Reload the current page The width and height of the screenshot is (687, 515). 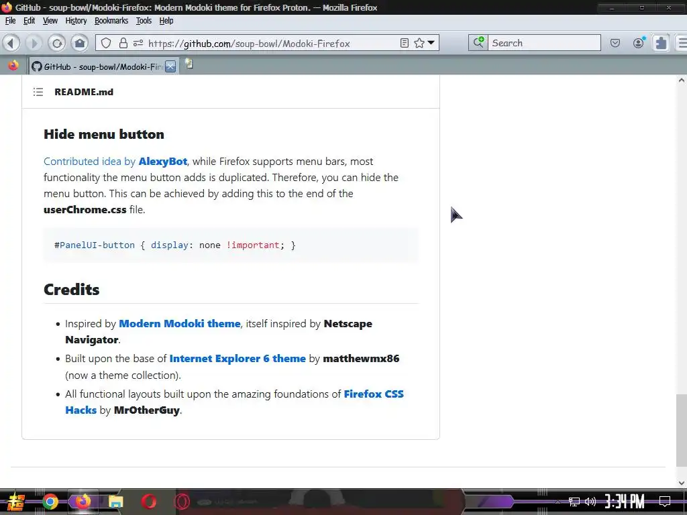pos(57,43)
